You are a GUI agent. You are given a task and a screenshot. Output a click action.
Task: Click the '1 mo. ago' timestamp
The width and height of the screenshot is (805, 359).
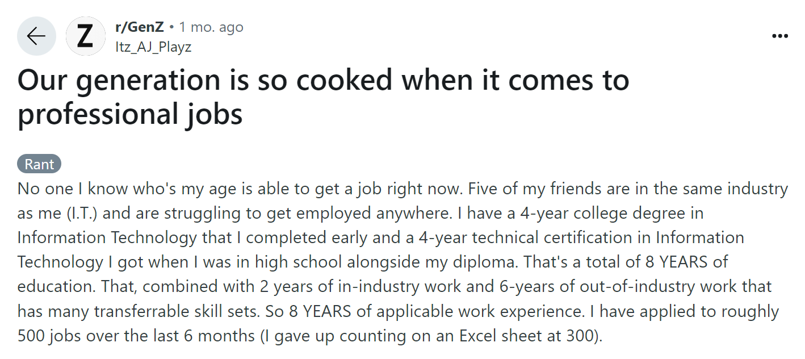pyautogui.click(x=211, y=27)
